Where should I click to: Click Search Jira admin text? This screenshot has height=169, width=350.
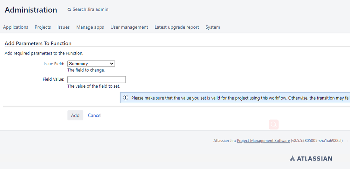point(90,9)
